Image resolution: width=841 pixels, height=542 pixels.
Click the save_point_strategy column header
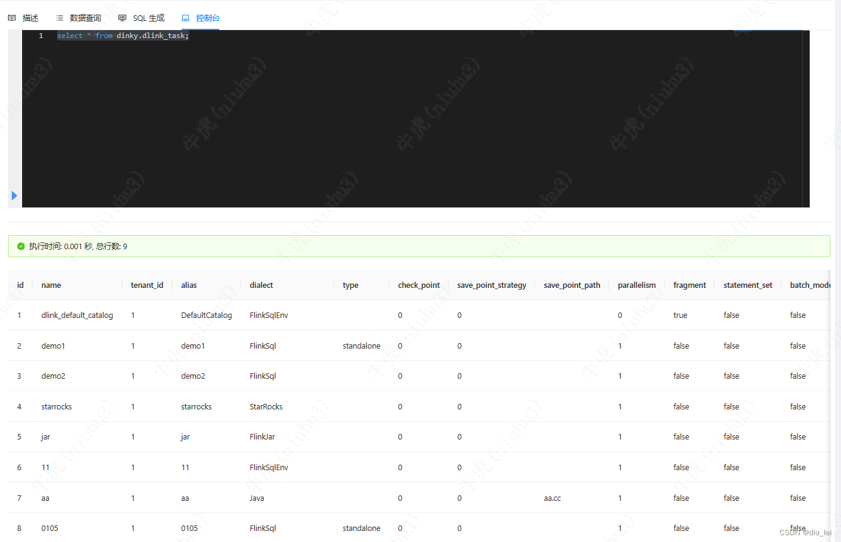[492, 285]
